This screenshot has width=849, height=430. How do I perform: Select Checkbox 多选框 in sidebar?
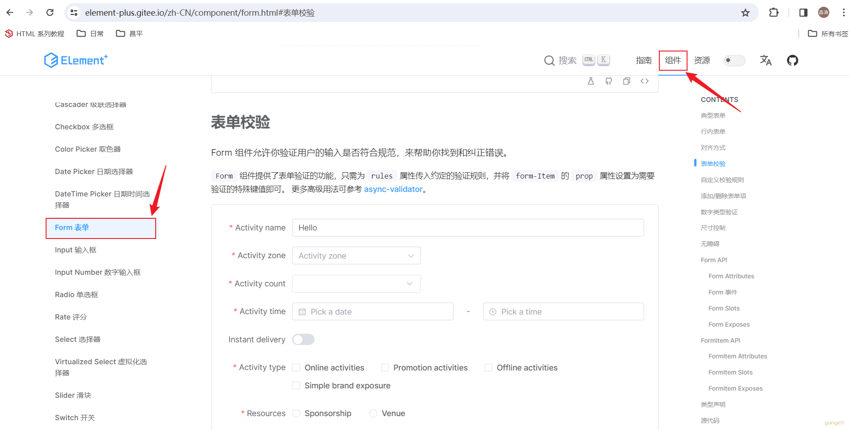(84, 127)
